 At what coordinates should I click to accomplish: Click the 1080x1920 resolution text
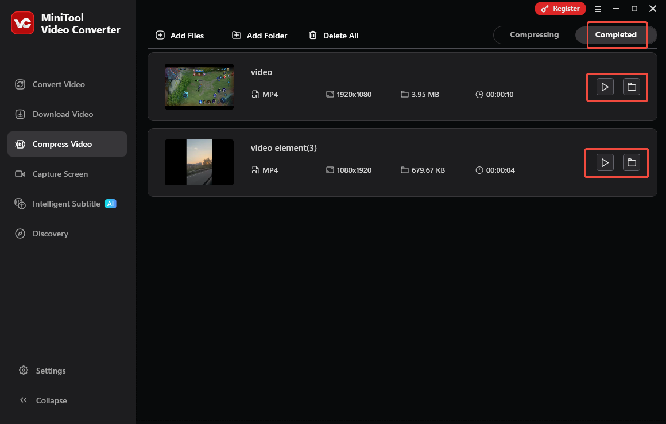pyautogui.click(x=354, y=170)
